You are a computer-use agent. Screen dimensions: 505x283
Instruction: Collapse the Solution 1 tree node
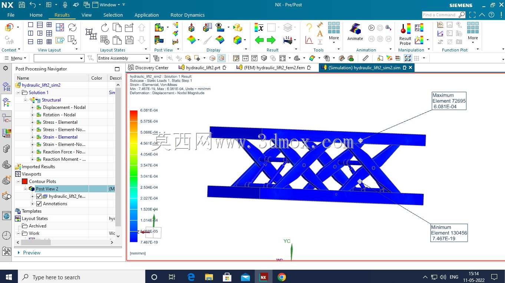coord(18,93)
